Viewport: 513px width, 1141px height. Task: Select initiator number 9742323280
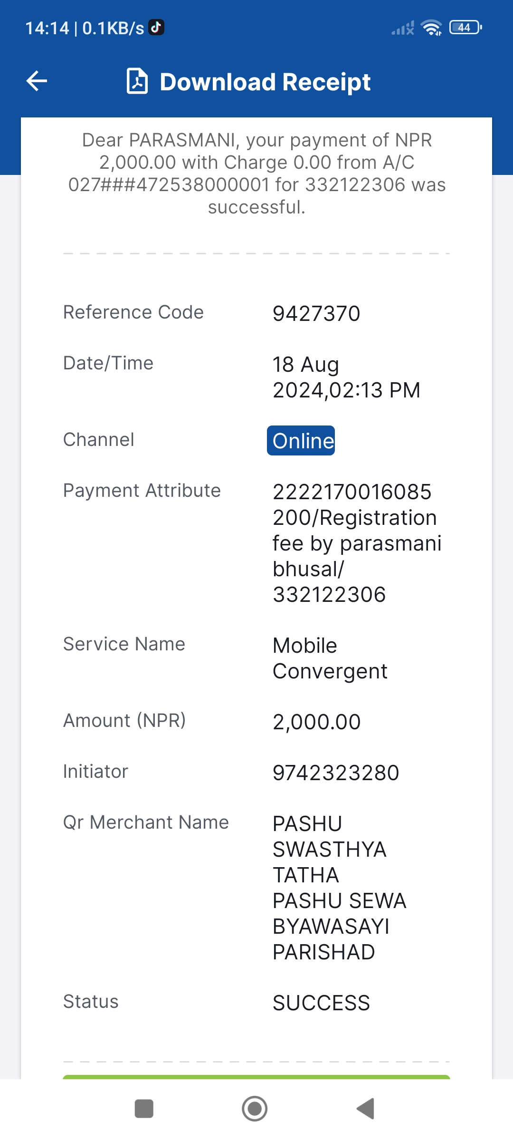point(336,773)
